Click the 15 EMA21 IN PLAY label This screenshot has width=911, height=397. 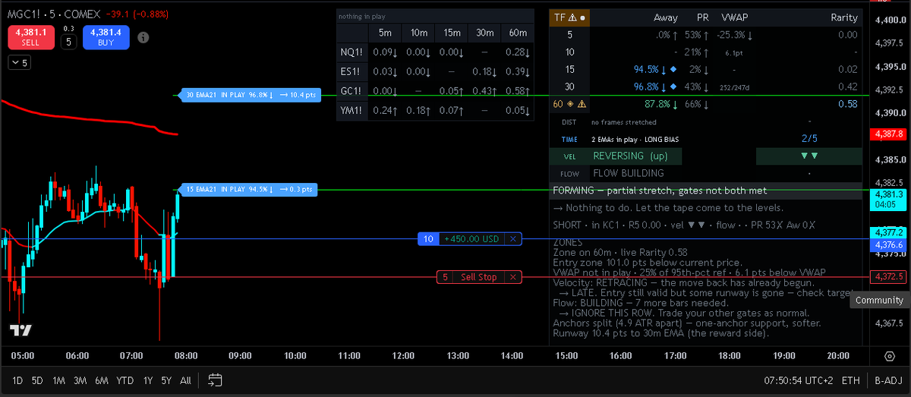tap(247, 189)
